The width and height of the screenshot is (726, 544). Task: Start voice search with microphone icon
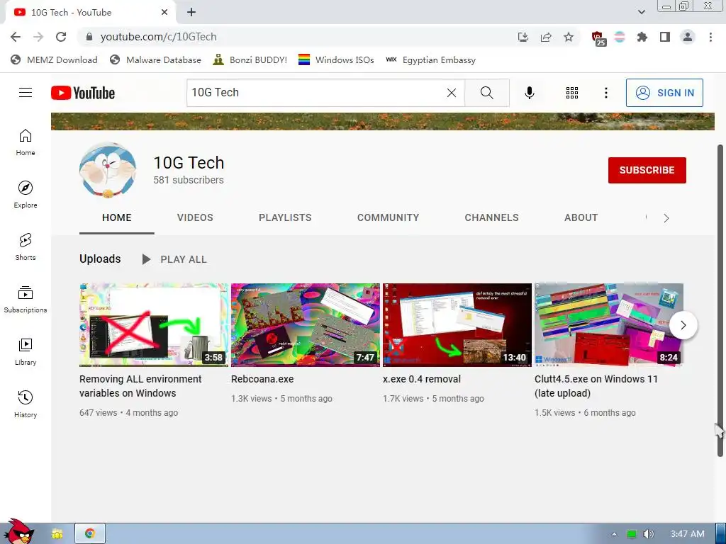click(529, 93)
